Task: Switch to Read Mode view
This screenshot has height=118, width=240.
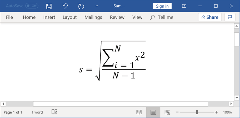Action: [139, 112]
